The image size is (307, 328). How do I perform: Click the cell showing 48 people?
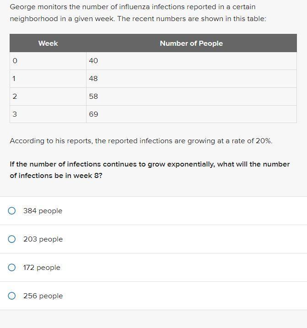click(x=191, y=79)
